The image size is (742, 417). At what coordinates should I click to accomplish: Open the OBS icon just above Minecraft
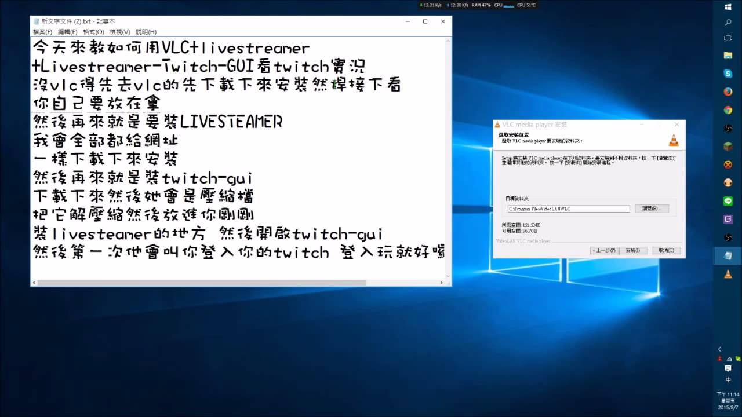click(728, 128)
